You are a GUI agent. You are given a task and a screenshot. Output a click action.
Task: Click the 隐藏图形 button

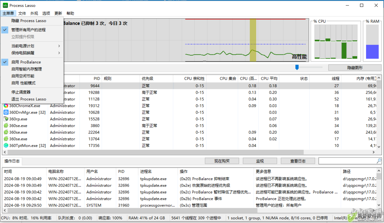(355, 68)
